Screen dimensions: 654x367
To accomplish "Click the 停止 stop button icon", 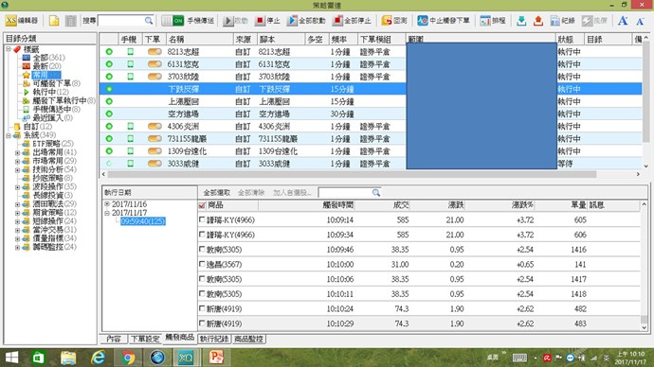I will point(260,21).
